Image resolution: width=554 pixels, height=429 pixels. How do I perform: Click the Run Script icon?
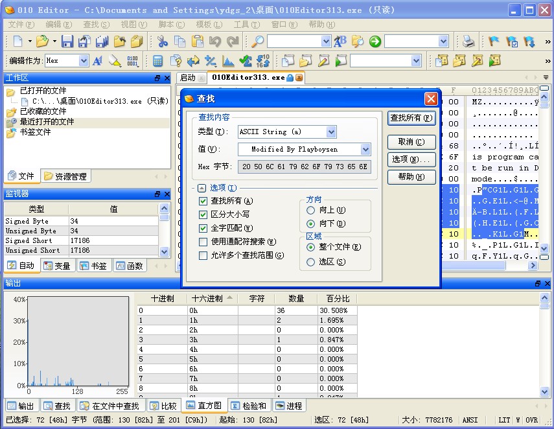click(341, 61)
